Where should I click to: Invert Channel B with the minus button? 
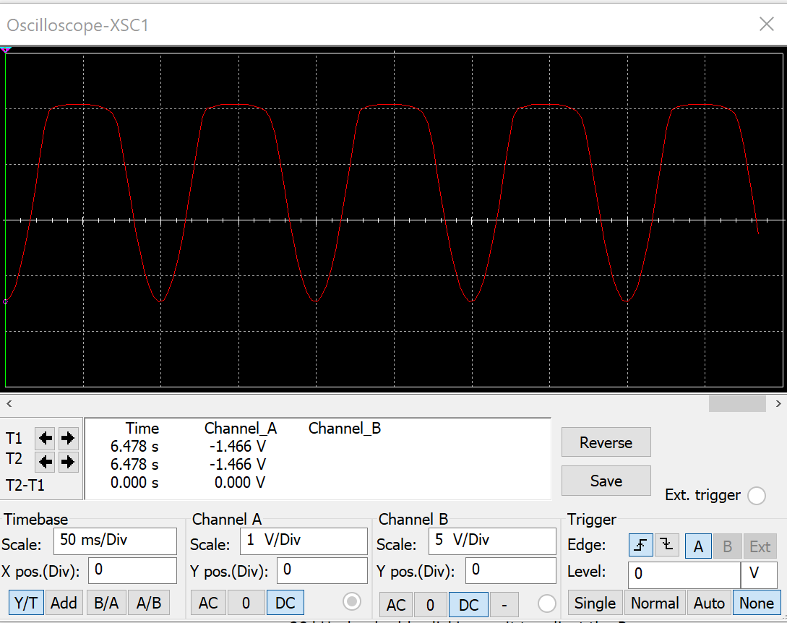[504, 602]
